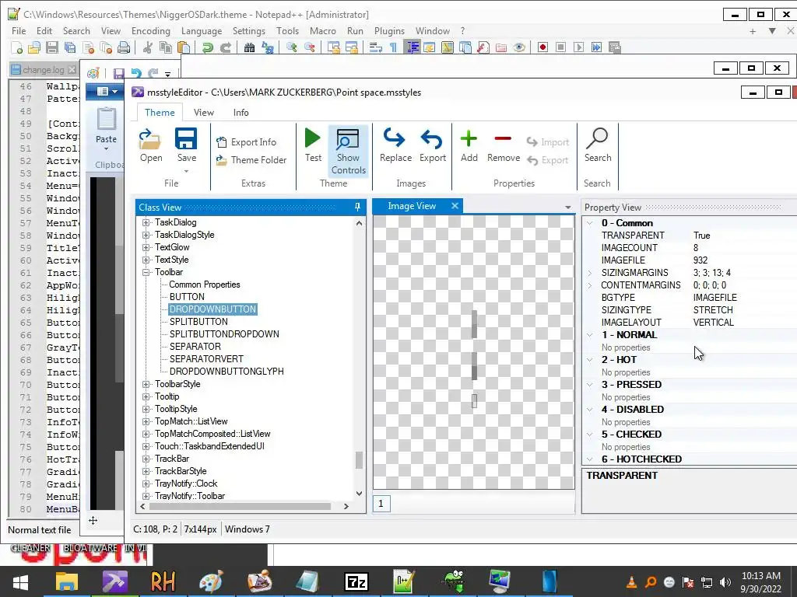Viewport: 797px width, 597px height.
Task: Switch to the Info ribbon tab
Action: click(241, 112)
